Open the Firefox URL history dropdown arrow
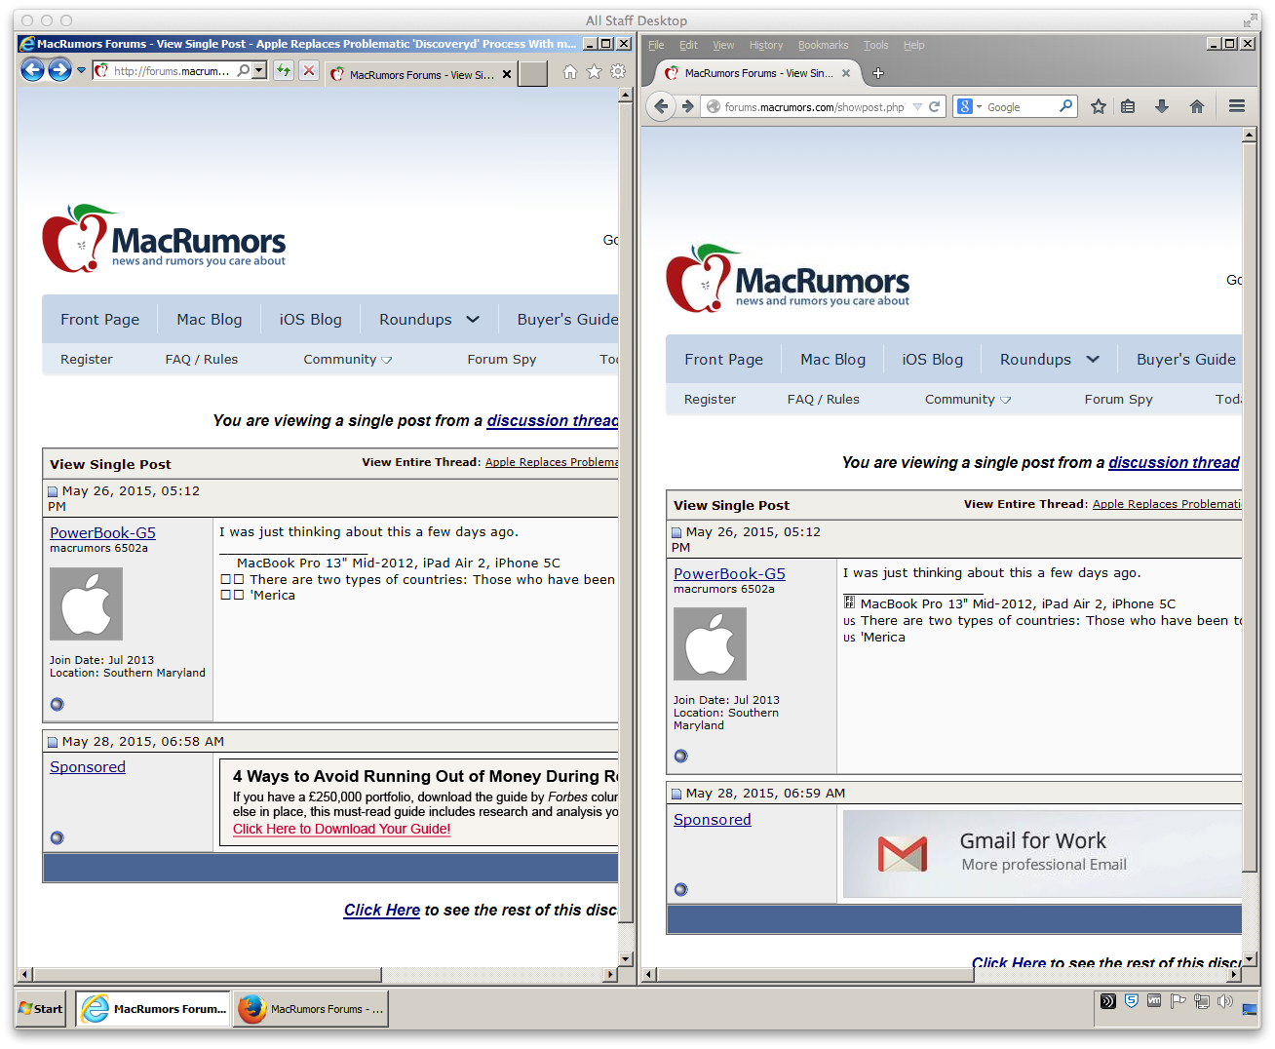This screenshot has width=1275, height=1049. (x=917, y=107)
